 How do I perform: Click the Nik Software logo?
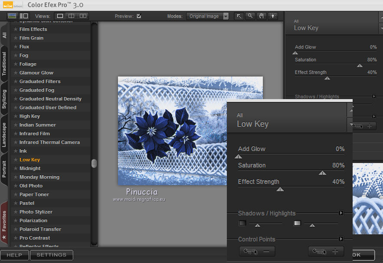[12, 5]
